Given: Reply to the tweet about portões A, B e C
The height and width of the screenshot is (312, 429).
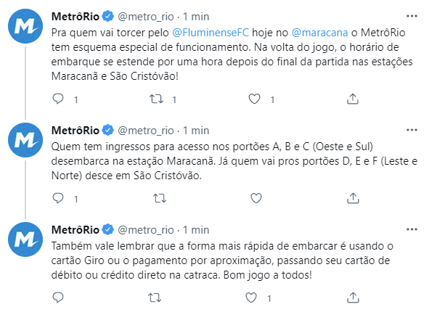Looking at the screenshot, I should click(58, 198).
